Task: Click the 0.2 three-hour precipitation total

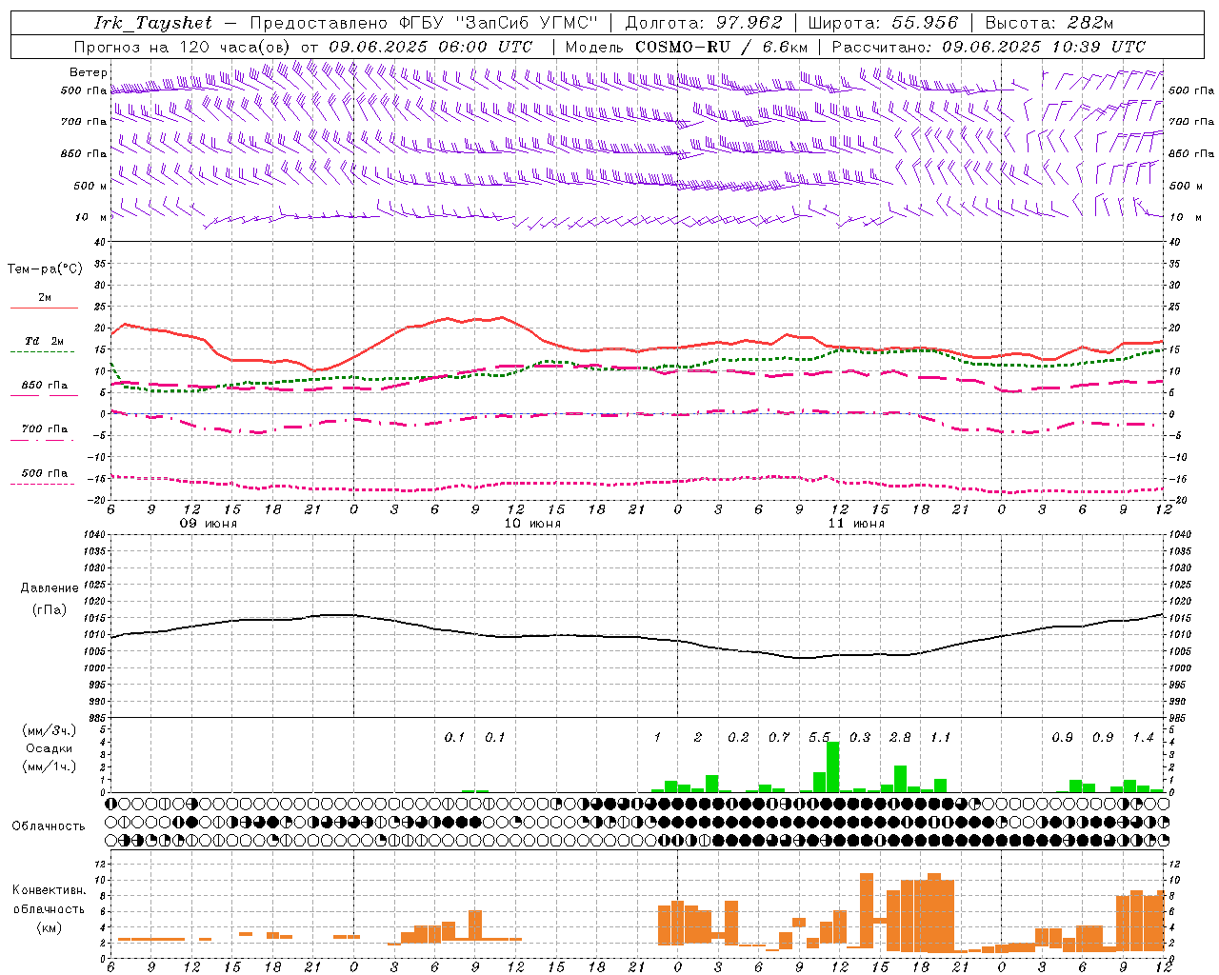Action: 738,737
